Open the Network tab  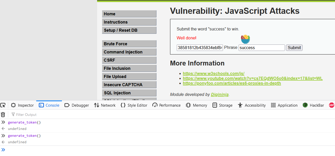[x=105, y=105]
